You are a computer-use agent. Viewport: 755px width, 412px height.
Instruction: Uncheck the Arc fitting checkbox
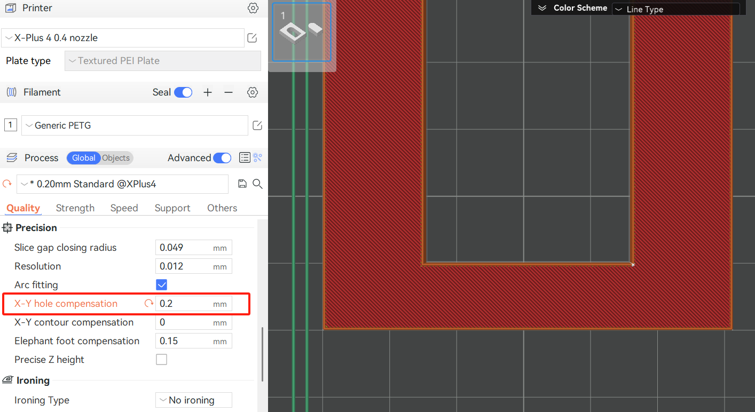[x=161, y=285]
